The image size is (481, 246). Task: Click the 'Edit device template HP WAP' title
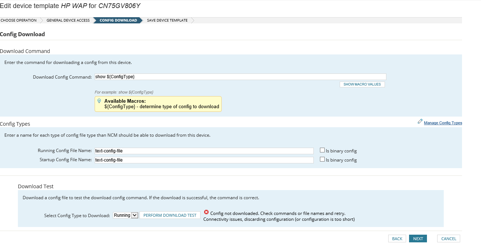[70, 5]
